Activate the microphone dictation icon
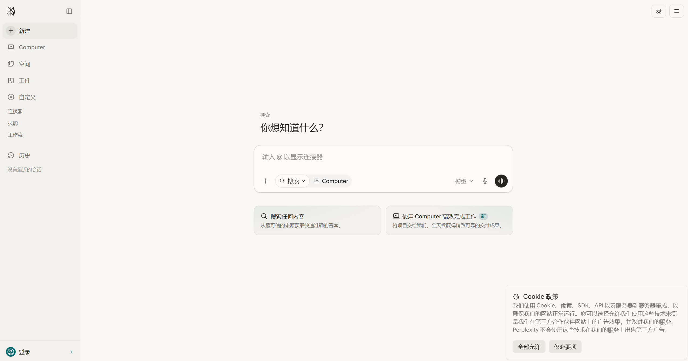688x361 pixels. (485, 181)
